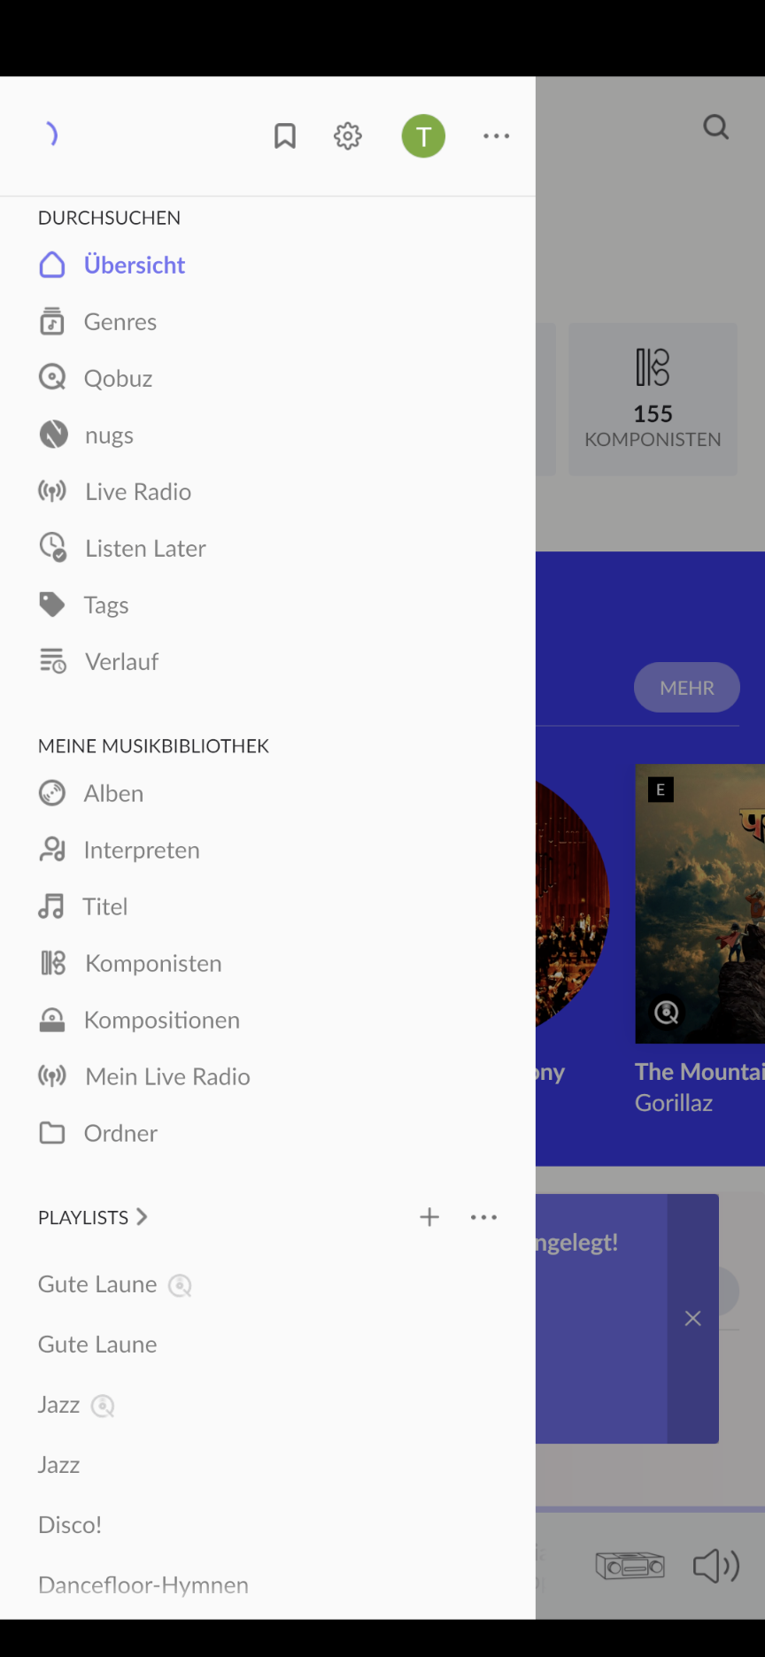The height and width of the screenshot is (1657, 765).
Task: Open Listen Later list
Action: click(x=145, y=549)
